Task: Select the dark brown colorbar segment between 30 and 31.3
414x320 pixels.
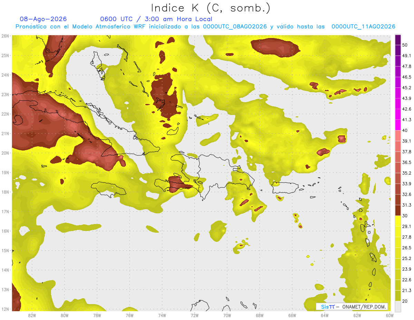Action: click(x=398, y=211)
